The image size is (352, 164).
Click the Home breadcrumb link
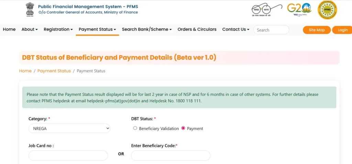coord(25,71)
